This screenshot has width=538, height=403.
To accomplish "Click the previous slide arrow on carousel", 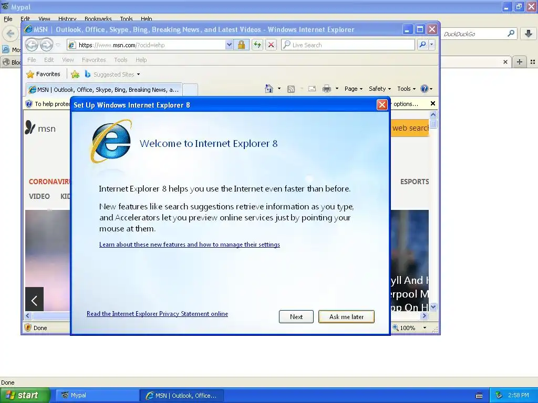I will pyautogui.click(x=34, y=299).
